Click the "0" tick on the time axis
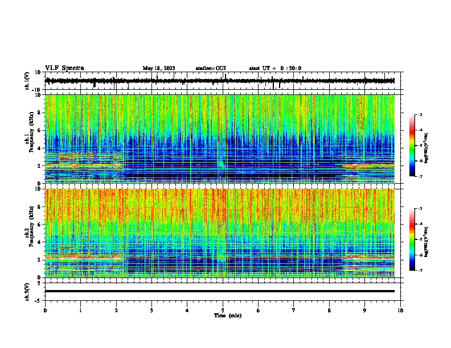Image resolution: width=451 pixels, height=348 pixels. pyautogui.click(x=45, y=310)
